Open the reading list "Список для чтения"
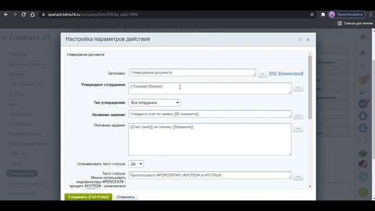 coord(355,23)
